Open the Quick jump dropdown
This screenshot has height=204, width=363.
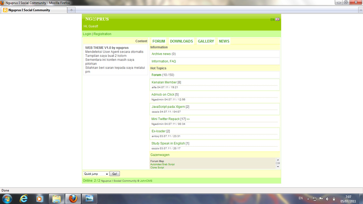tap(96, 174)
